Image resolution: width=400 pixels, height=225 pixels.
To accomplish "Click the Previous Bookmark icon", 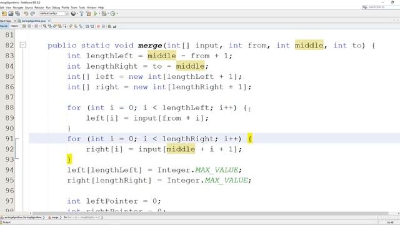I will [x=71, y=26].
